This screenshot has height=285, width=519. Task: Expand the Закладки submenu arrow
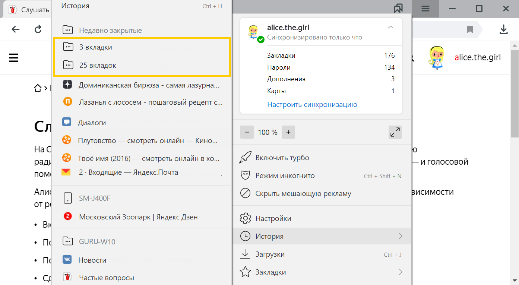click(x=401, y=272)
